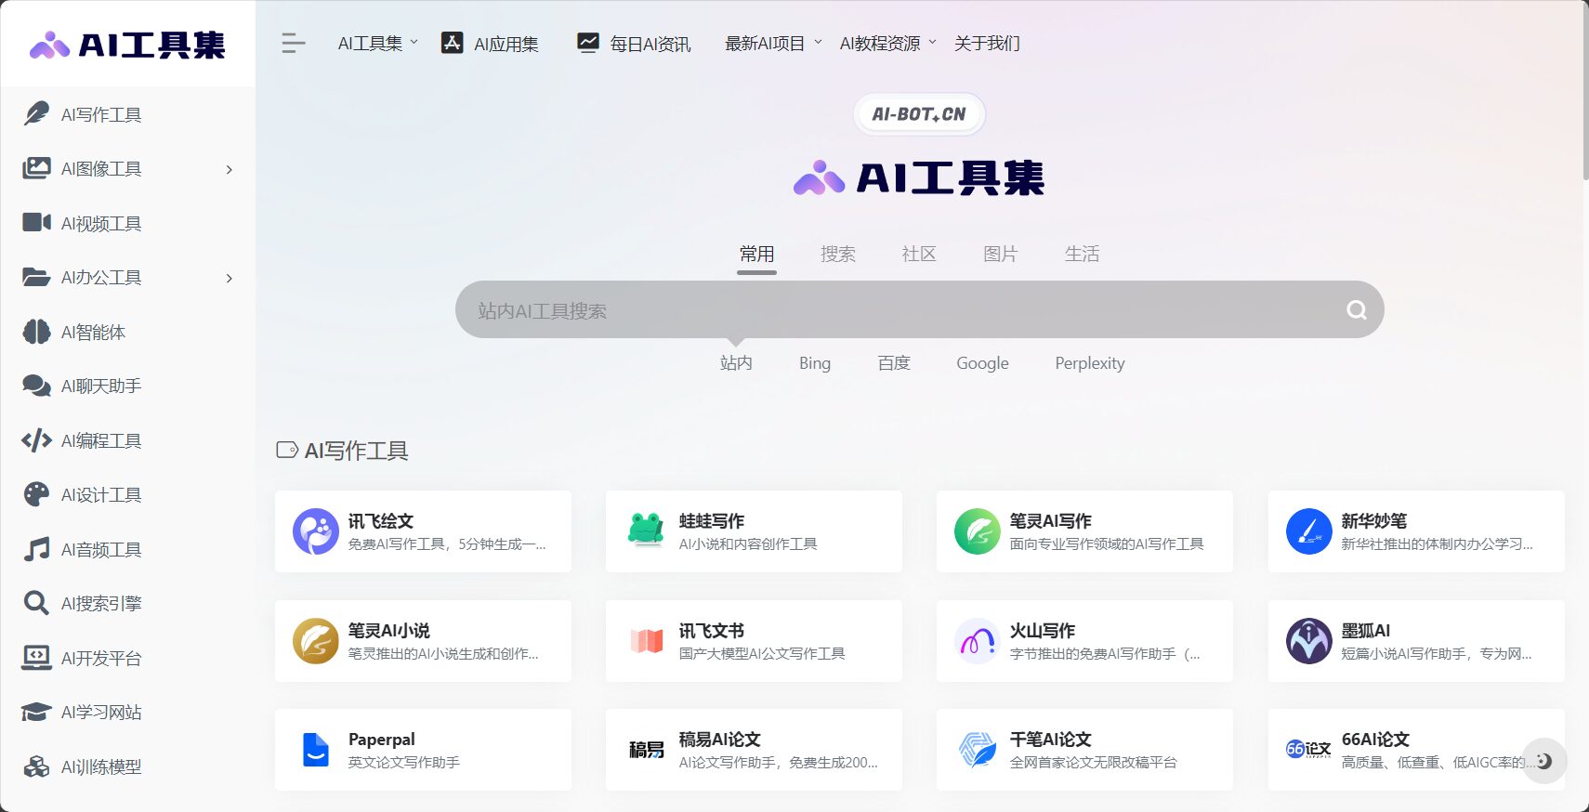Click the large AI工具集 center logo

tap(919, 177)
